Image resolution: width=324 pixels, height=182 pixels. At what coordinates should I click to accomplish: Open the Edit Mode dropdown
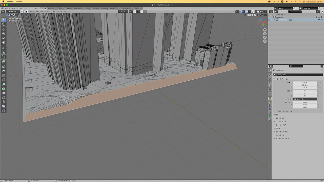click(13, 12)
